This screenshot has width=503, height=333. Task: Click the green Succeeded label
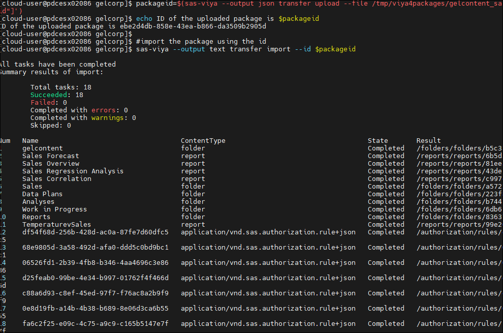tap(49, 95)
